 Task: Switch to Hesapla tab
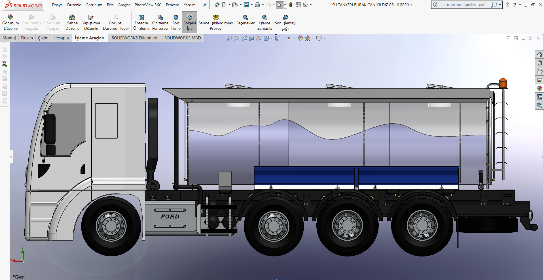click(x=61, y=38)
